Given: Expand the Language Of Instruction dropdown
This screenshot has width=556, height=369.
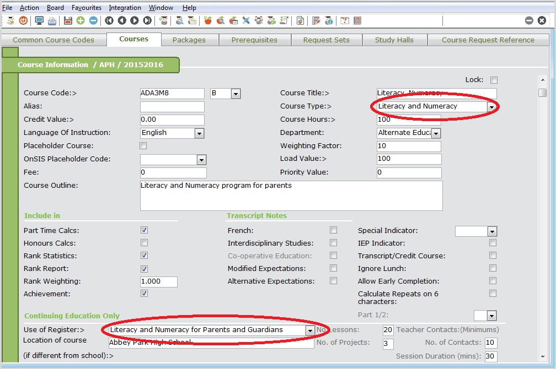Looking at the screenshot, I should [199, 133].
